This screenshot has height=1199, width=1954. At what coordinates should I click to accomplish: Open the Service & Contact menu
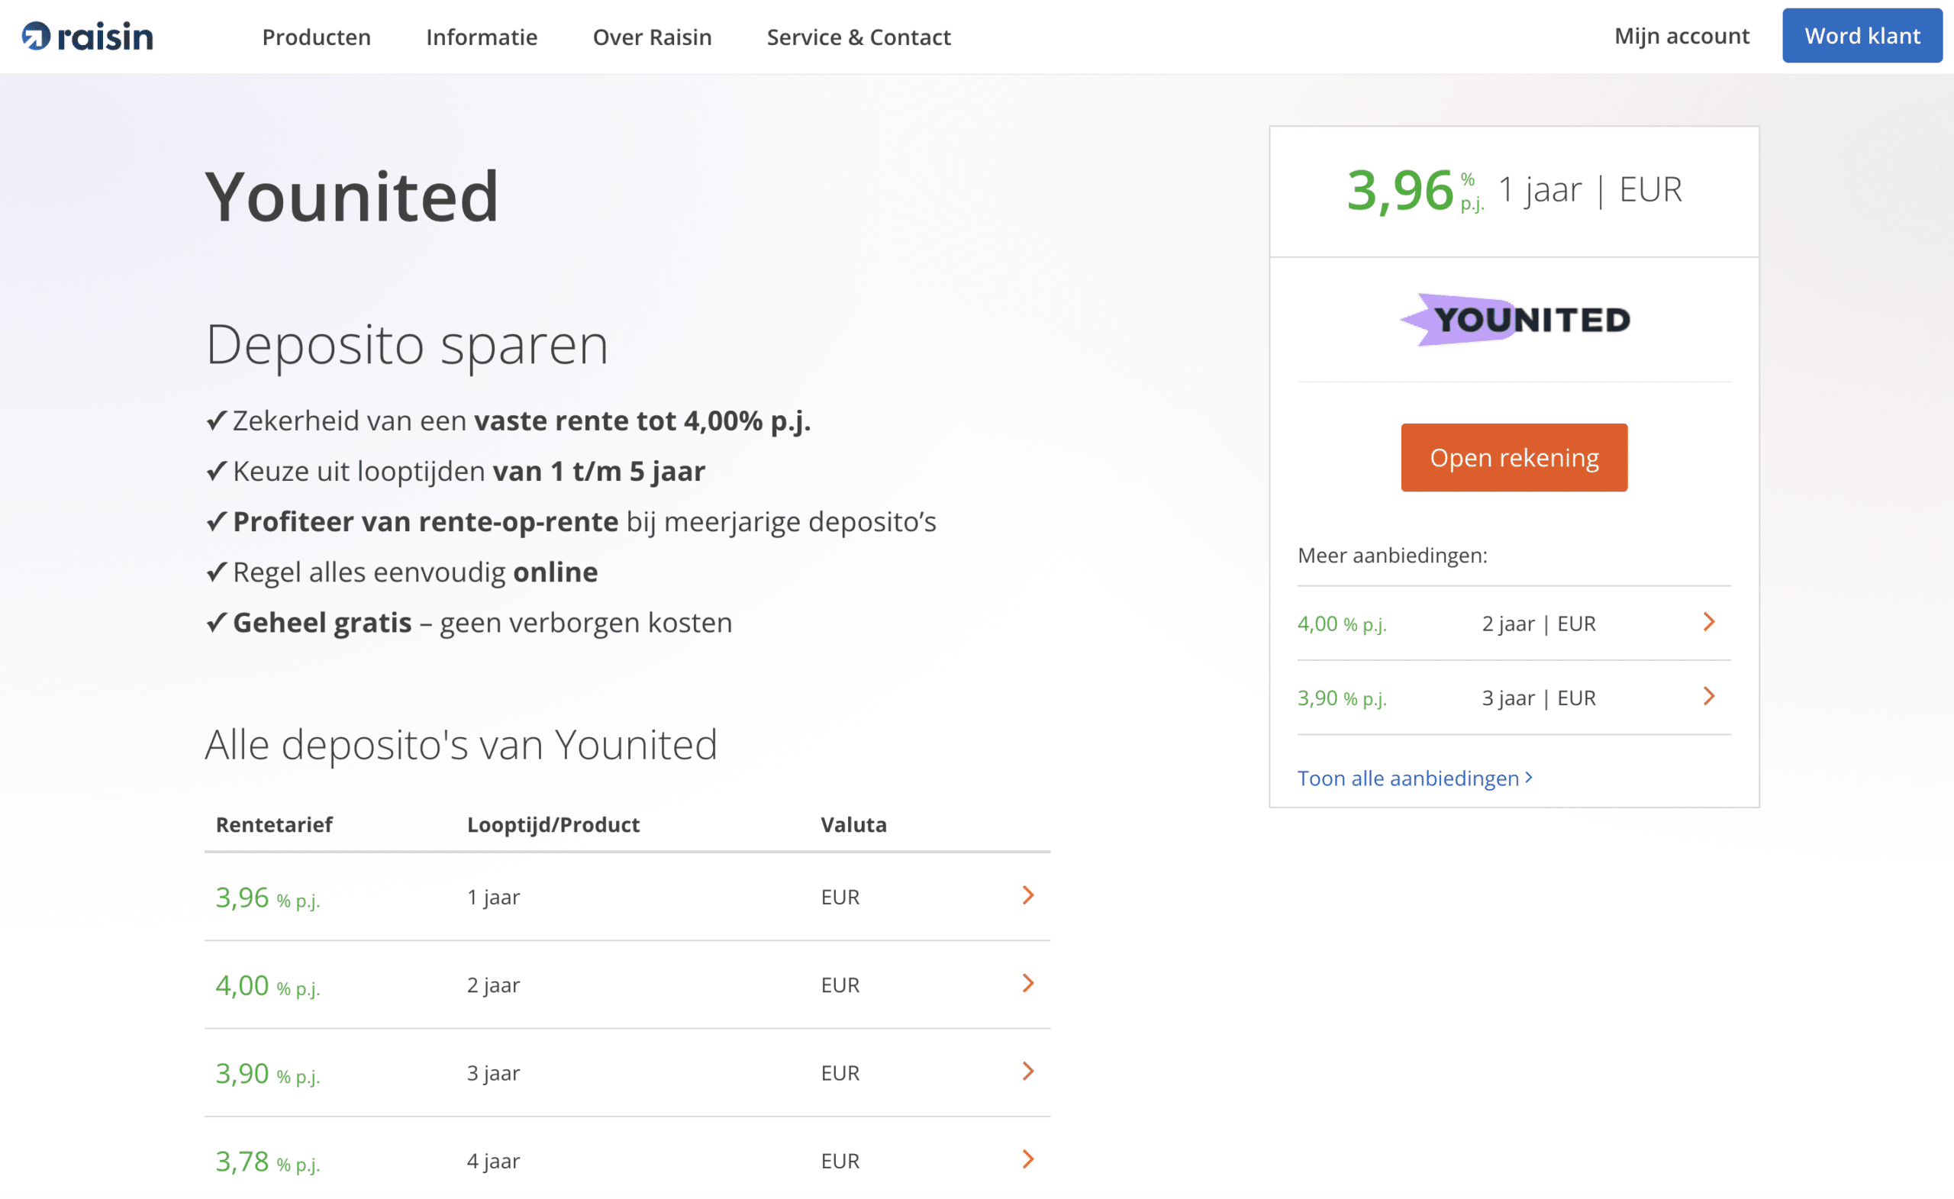pos(858,37)
